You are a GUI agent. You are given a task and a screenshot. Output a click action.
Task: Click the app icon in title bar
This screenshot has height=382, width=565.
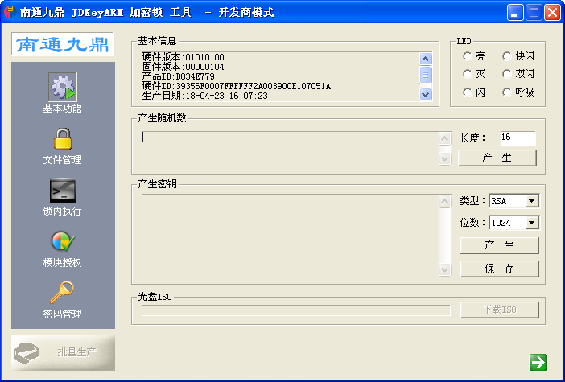pyautogui.click(x=10, y=12)
